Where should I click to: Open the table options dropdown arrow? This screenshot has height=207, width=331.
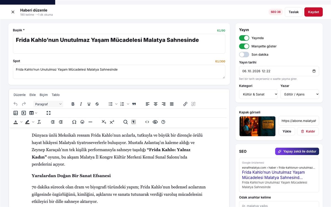(x=36, y=113)
